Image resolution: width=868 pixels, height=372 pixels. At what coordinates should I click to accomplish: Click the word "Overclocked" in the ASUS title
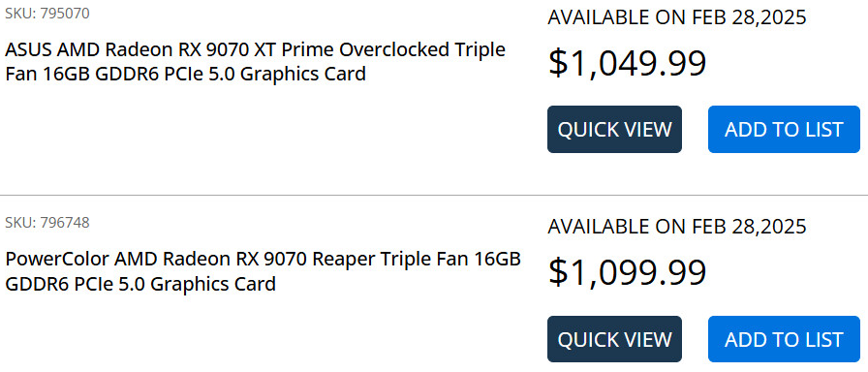pos(394,49)
